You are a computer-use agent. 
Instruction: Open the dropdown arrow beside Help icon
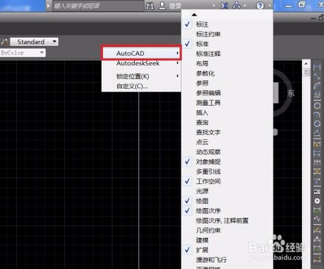point(270,6)
